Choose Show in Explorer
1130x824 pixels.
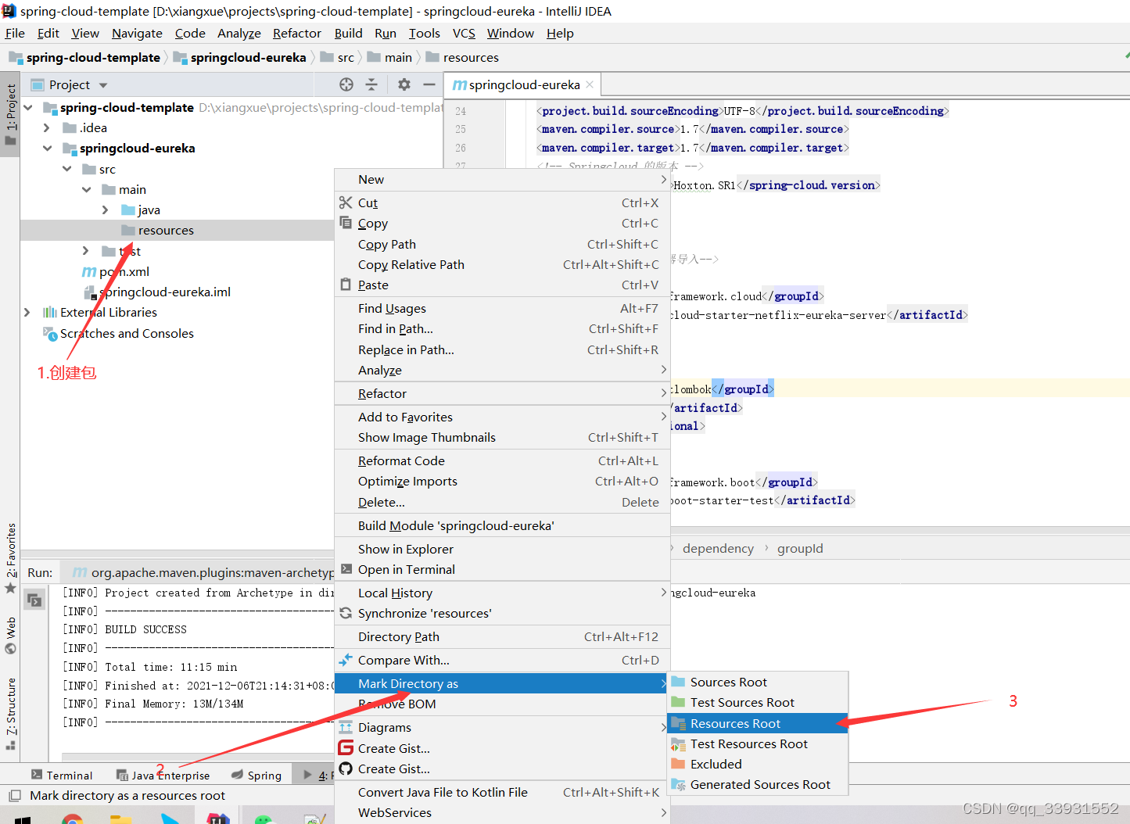[502, 549]
